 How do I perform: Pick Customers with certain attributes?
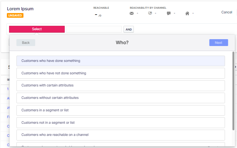(x=121, y=86)
